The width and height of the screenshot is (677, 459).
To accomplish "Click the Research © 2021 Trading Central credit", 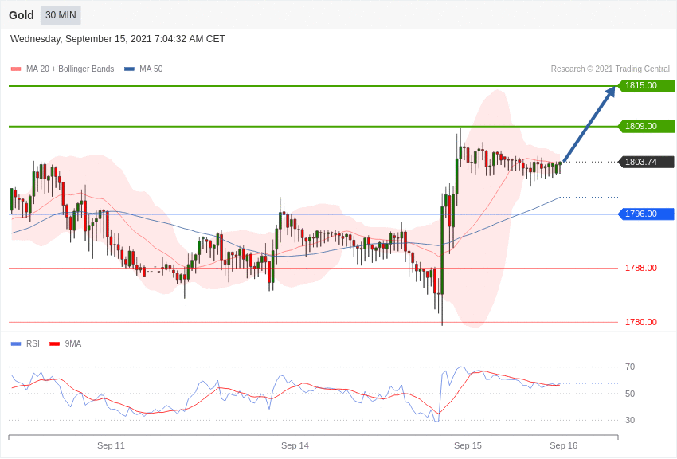I will pos(610,69).
